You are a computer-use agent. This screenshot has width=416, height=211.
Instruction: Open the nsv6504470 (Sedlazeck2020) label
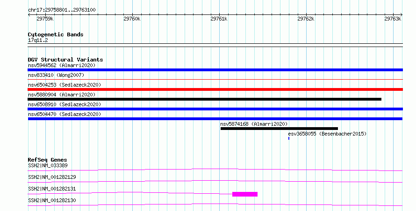pos(65,114)
